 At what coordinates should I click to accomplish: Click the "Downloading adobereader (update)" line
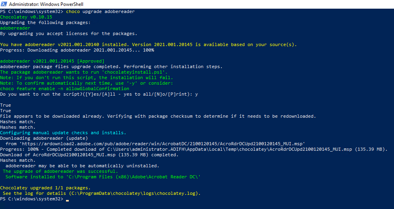click(44, 139)
